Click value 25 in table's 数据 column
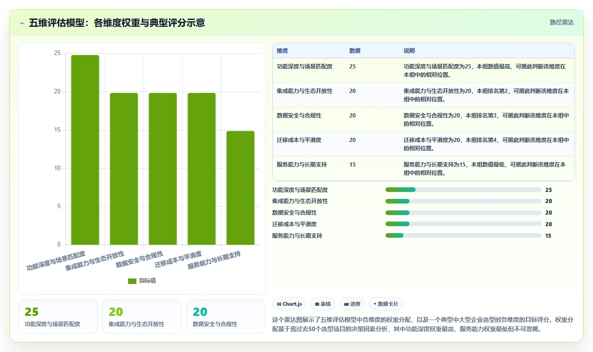Image resolution: width=593 pixels, height=352 pixels. click(353, 67)
